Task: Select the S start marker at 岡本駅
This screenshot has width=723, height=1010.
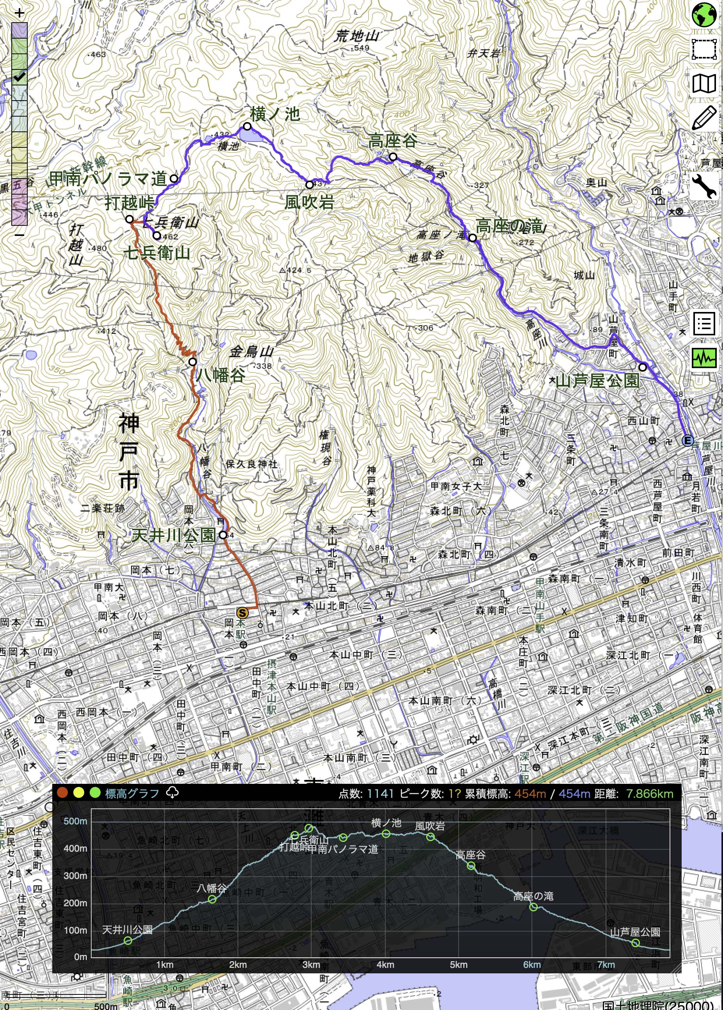Action: pos(242,613)
